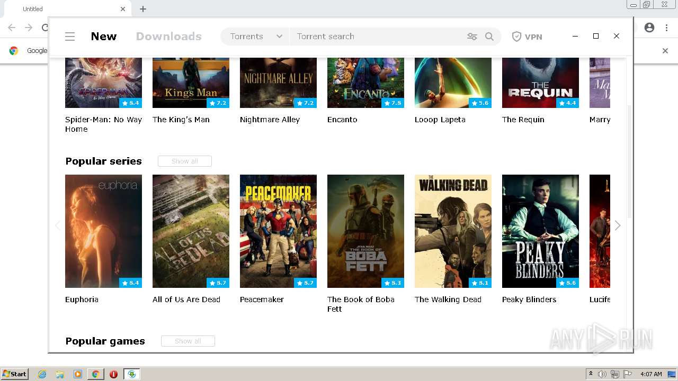Viewport: 678px width, 381px height.
Task: Open the Encanto poster
Action: point(365,83)
